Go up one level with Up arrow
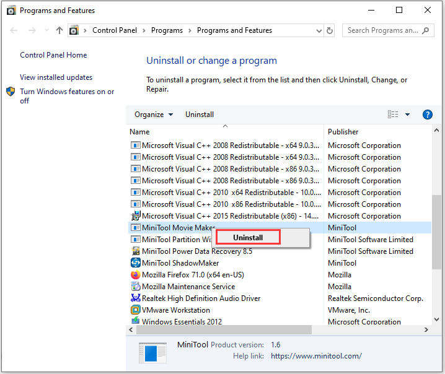 59,30
